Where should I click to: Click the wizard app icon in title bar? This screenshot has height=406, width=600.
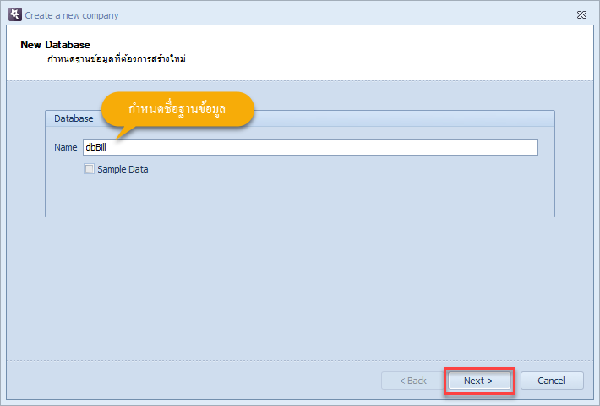[x=15, y=14]
